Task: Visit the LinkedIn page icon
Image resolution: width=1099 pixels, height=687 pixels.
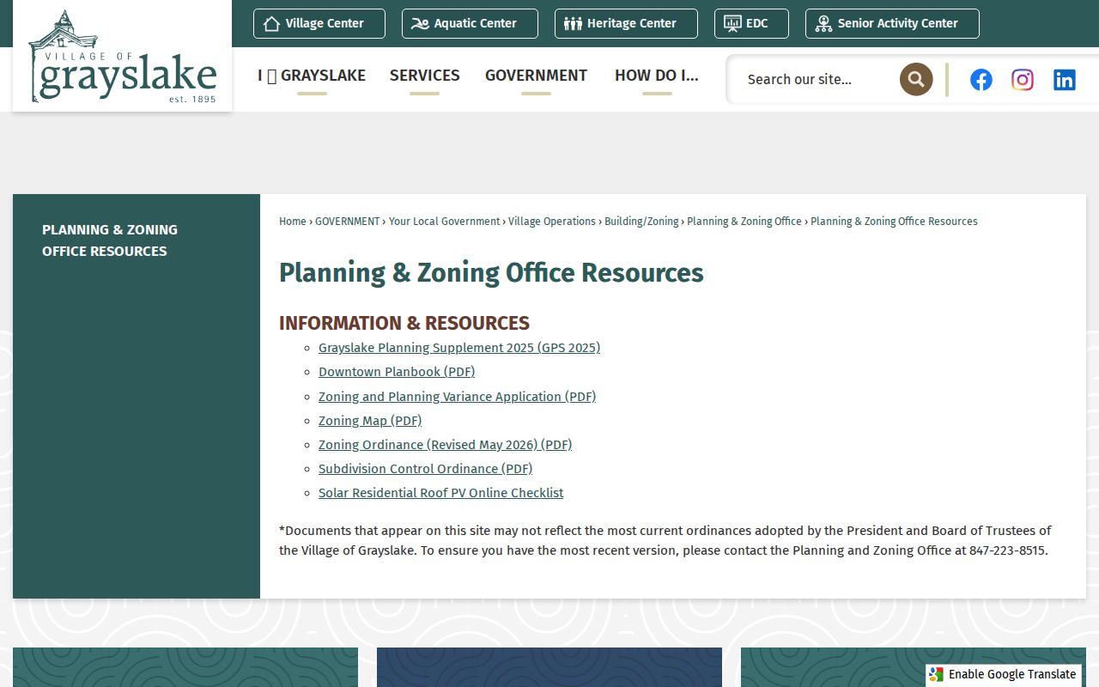Action: click(1065, 80)
